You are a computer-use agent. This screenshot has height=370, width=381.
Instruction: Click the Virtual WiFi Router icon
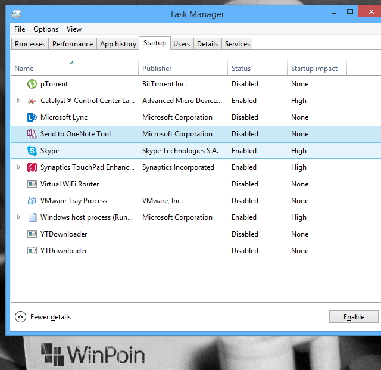pyautogui.click(x=32, y=184)
